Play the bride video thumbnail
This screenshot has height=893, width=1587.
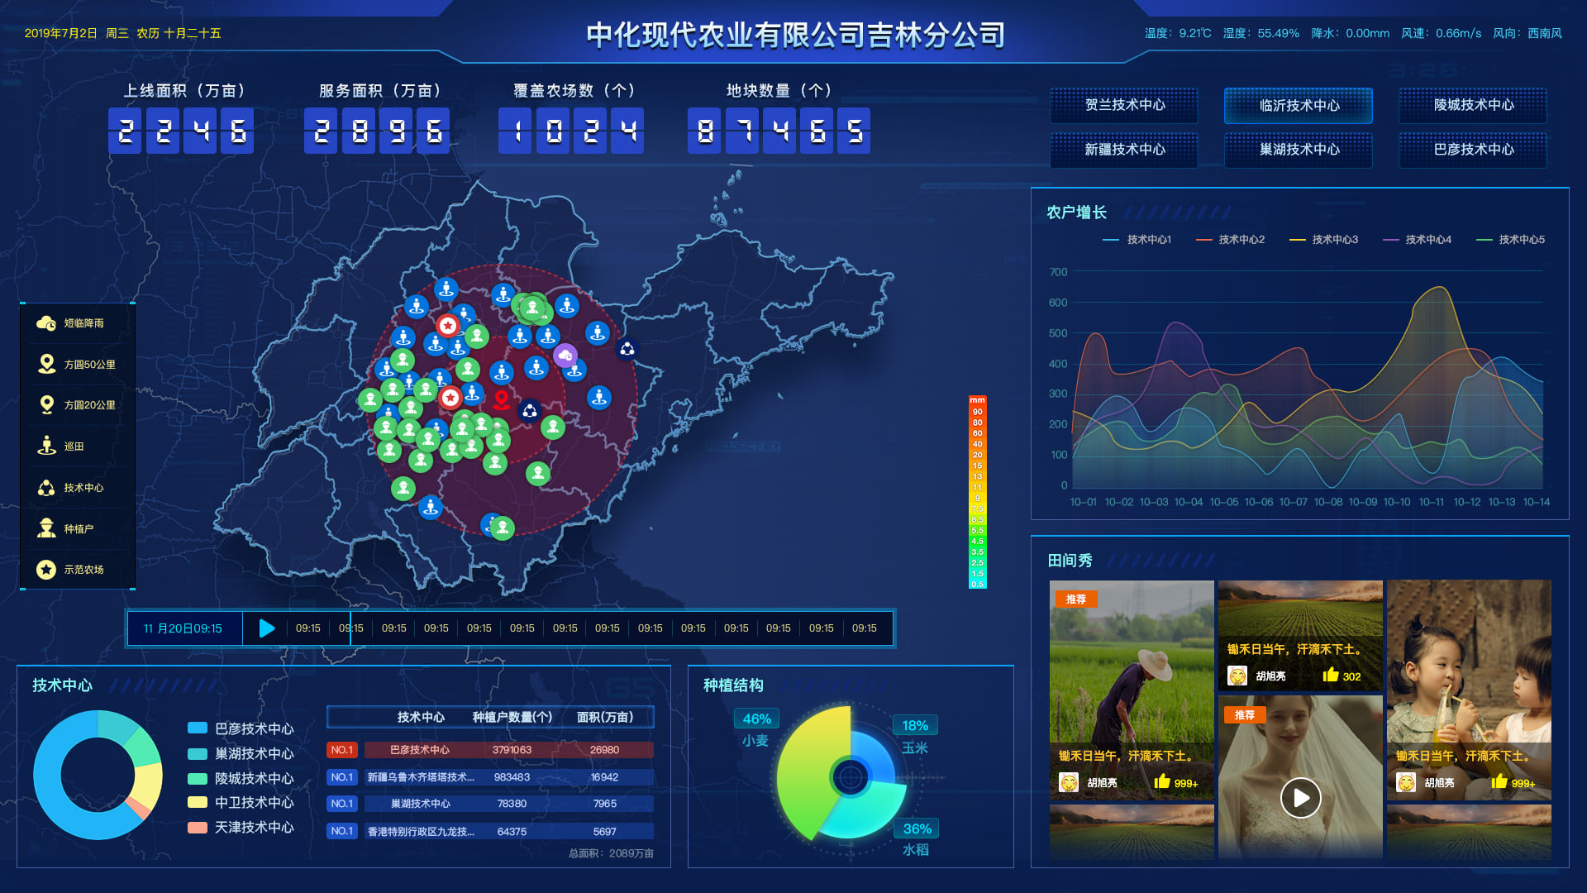pyautogui.click(x=1300, y=798)
